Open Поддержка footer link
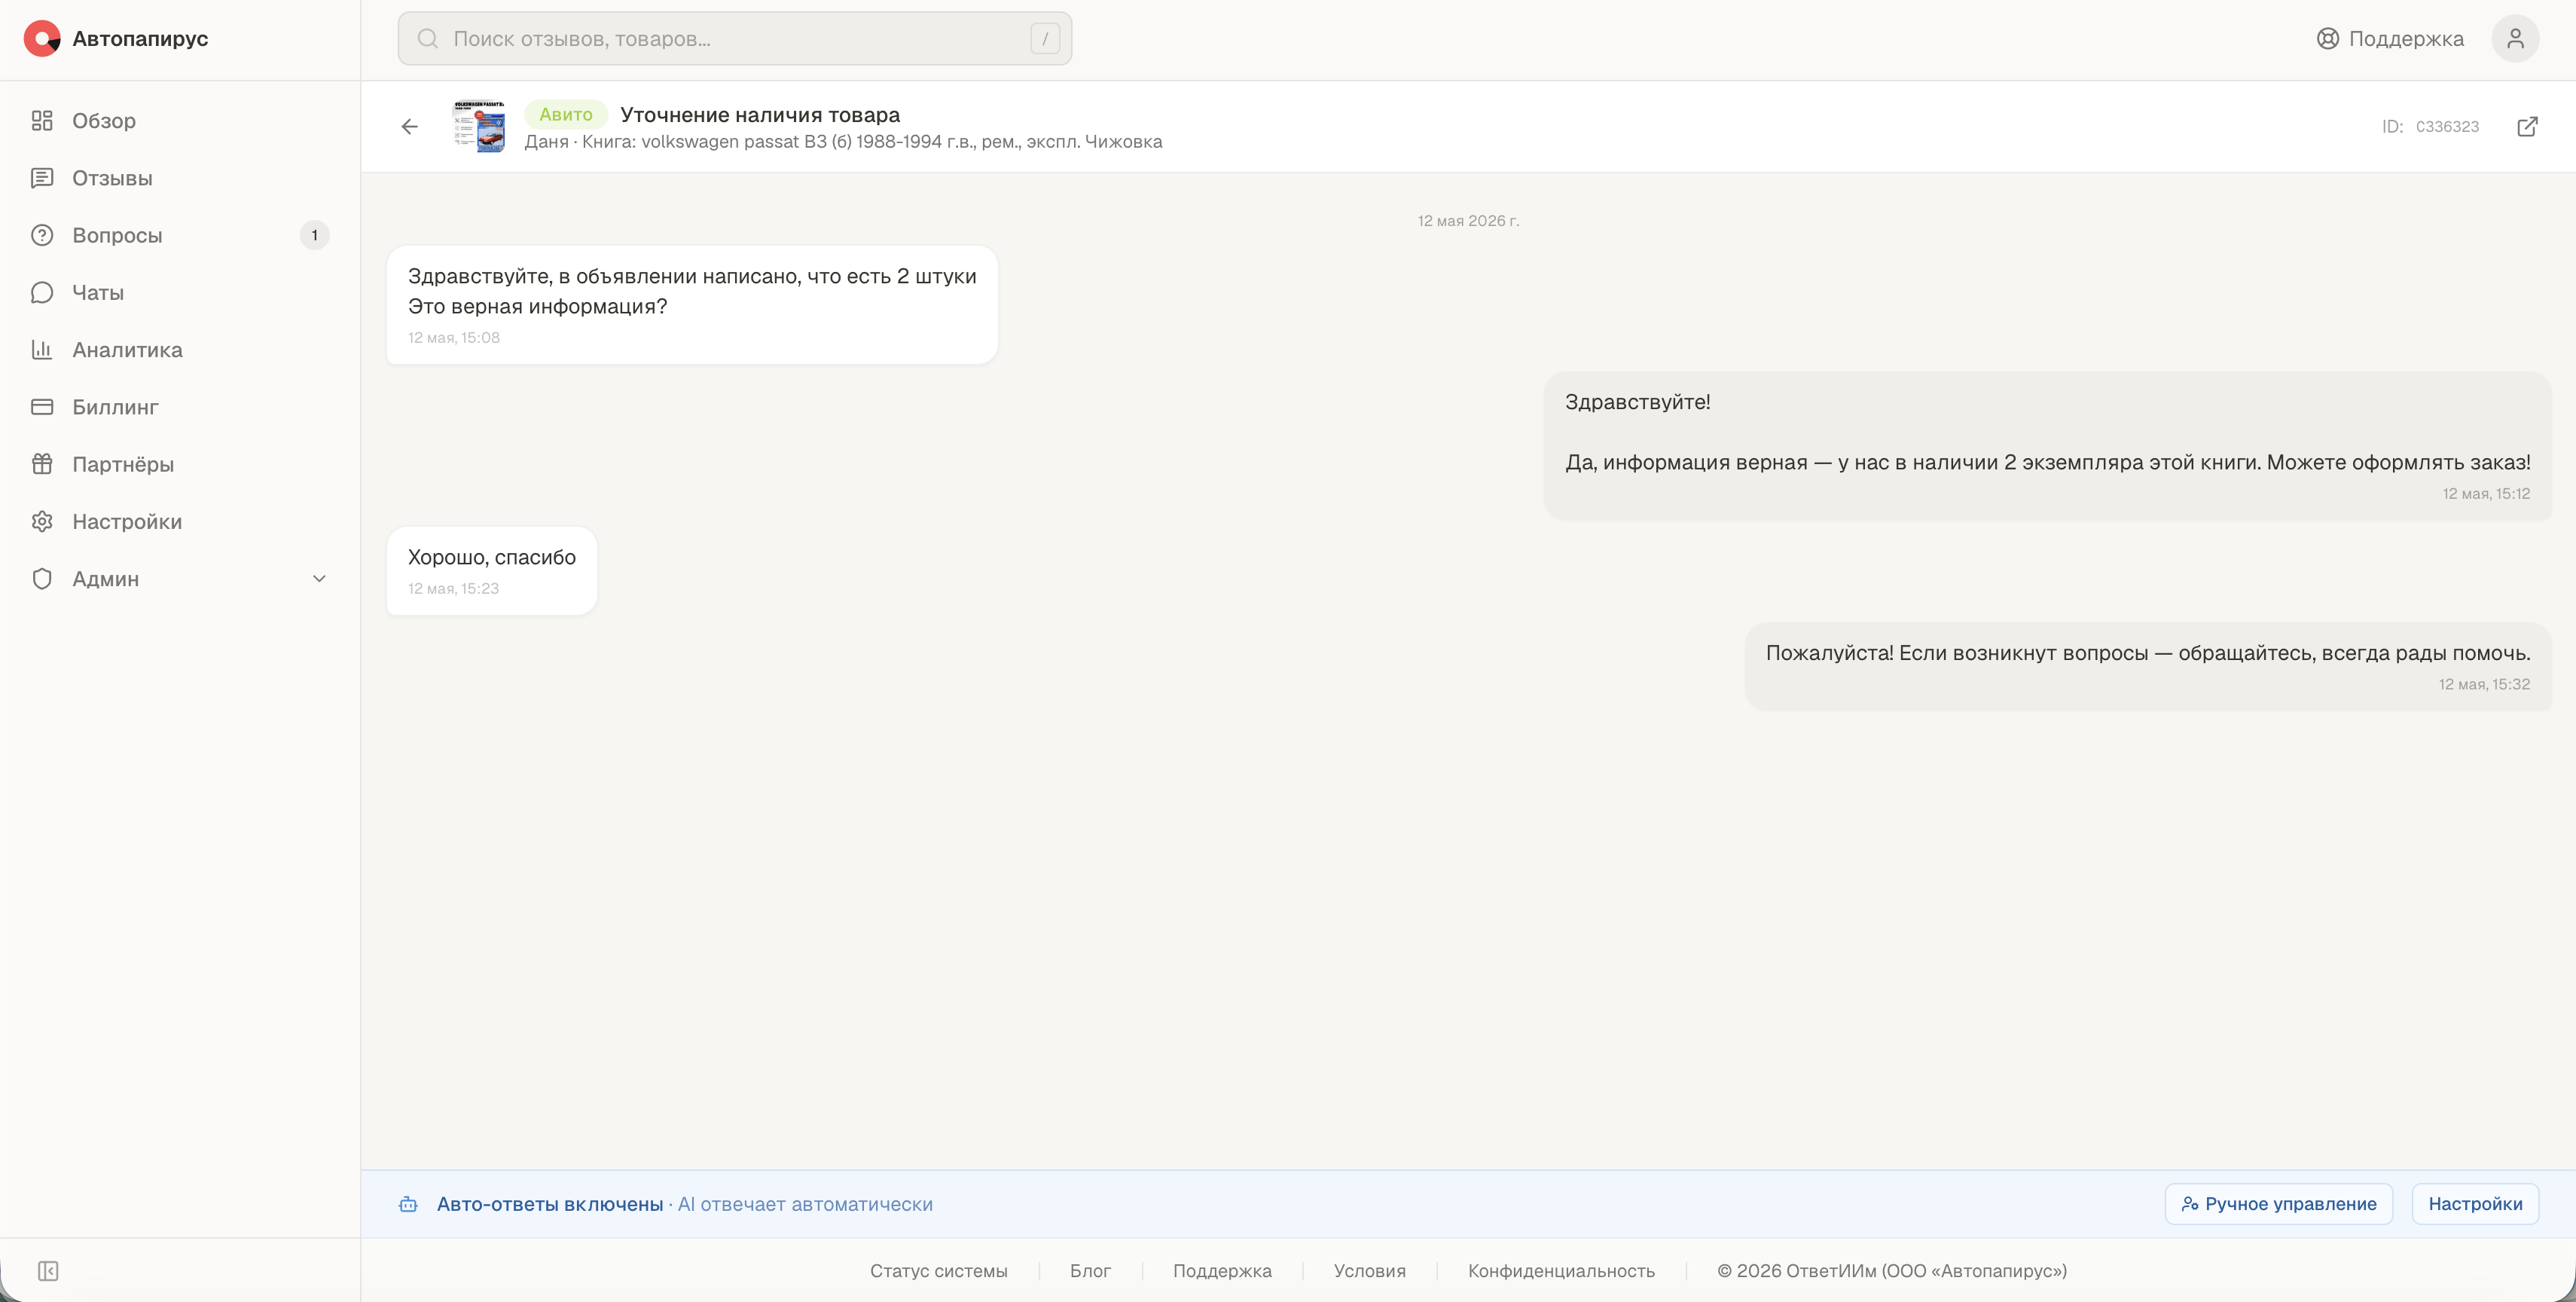 pyautogui.click(x=1222, y=1271)
